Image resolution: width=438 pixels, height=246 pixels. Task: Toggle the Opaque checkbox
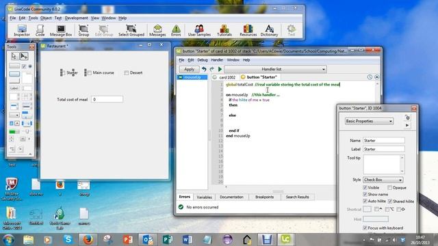[389, 188]
